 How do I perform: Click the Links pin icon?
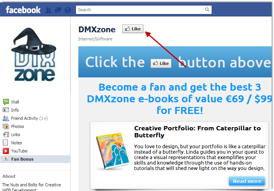coord(6,135)
